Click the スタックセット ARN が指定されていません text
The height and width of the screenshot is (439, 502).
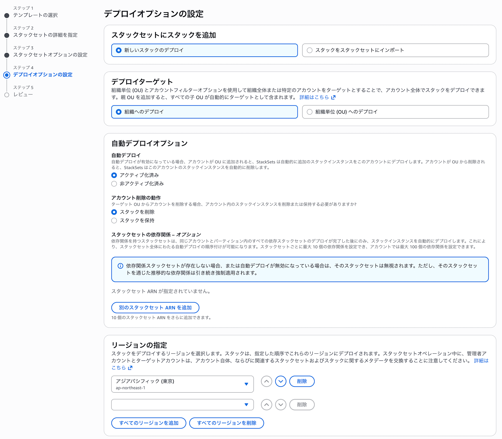(x=162, y=291)
